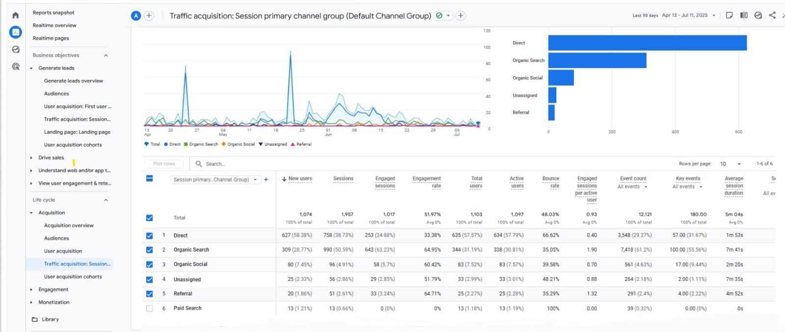Open Key events All events dropdown
785x332 pixels.
[x=687, y=187]
